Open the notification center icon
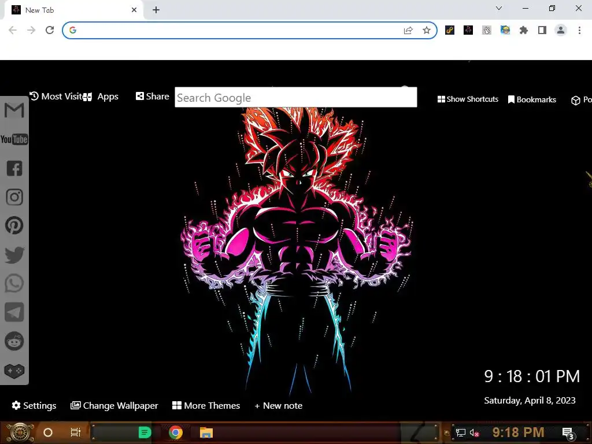This screenshot has height=444, width=592. (x=569, y=434)
